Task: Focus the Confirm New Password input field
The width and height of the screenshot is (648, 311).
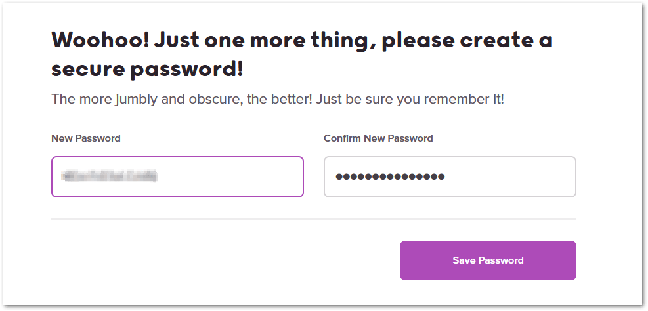Action: click(x=450, y=176)
